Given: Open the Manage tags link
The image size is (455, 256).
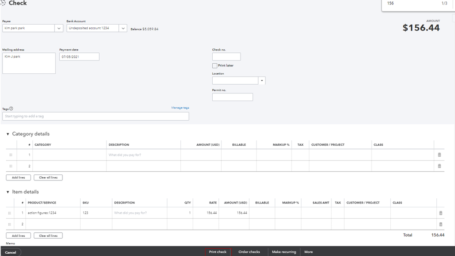Looking at the screenshot, I should [180, 108].
